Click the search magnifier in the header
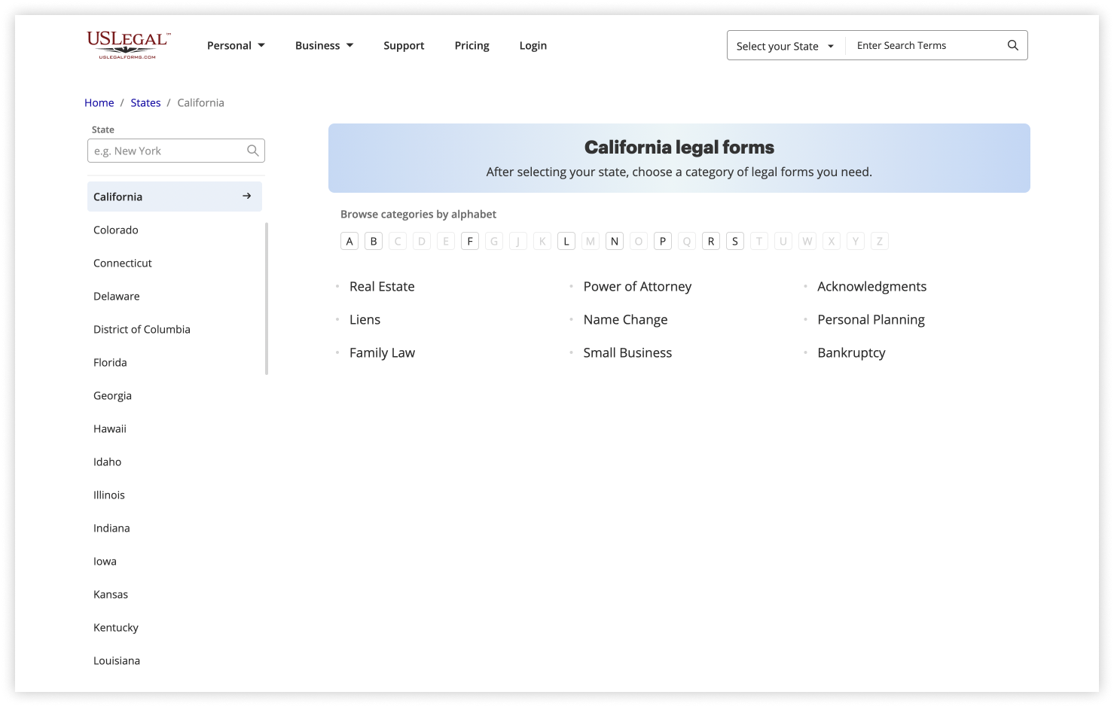 click(x=1012, y=45)
